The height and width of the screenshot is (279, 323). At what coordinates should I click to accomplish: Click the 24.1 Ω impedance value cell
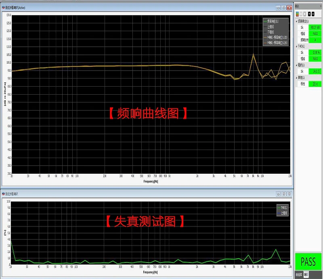(315, 71)
